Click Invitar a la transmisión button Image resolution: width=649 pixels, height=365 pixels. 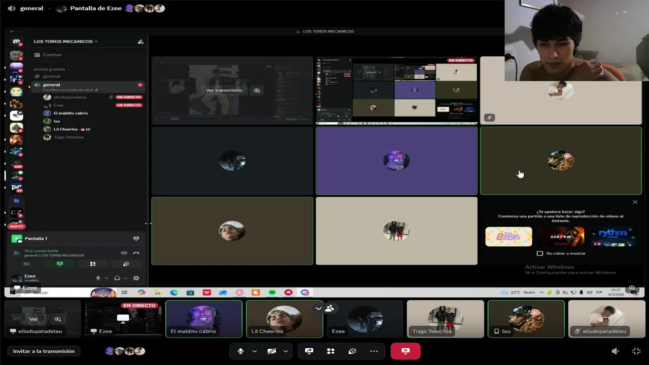(44, 351)
